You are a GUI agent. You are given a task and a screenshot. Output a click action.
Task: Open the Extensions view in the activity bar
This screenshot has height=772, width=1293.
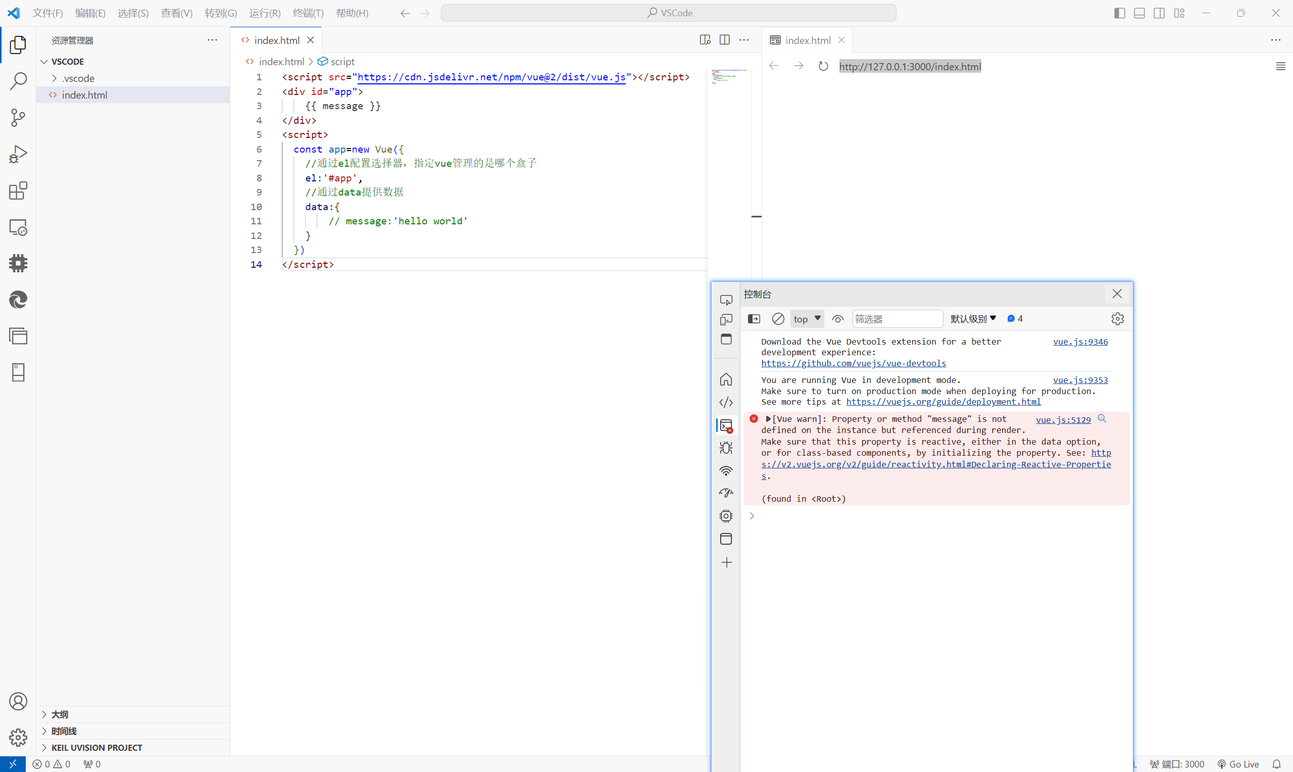(x=18, y=191)
